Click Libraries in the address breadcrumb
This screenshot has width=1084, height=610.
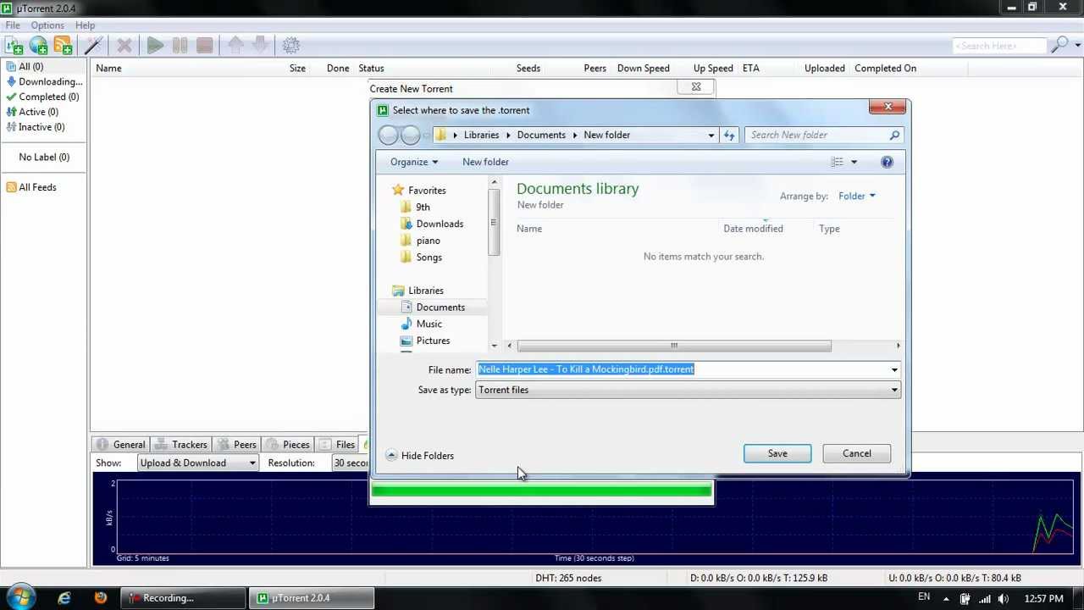click(x=481, y=136)
